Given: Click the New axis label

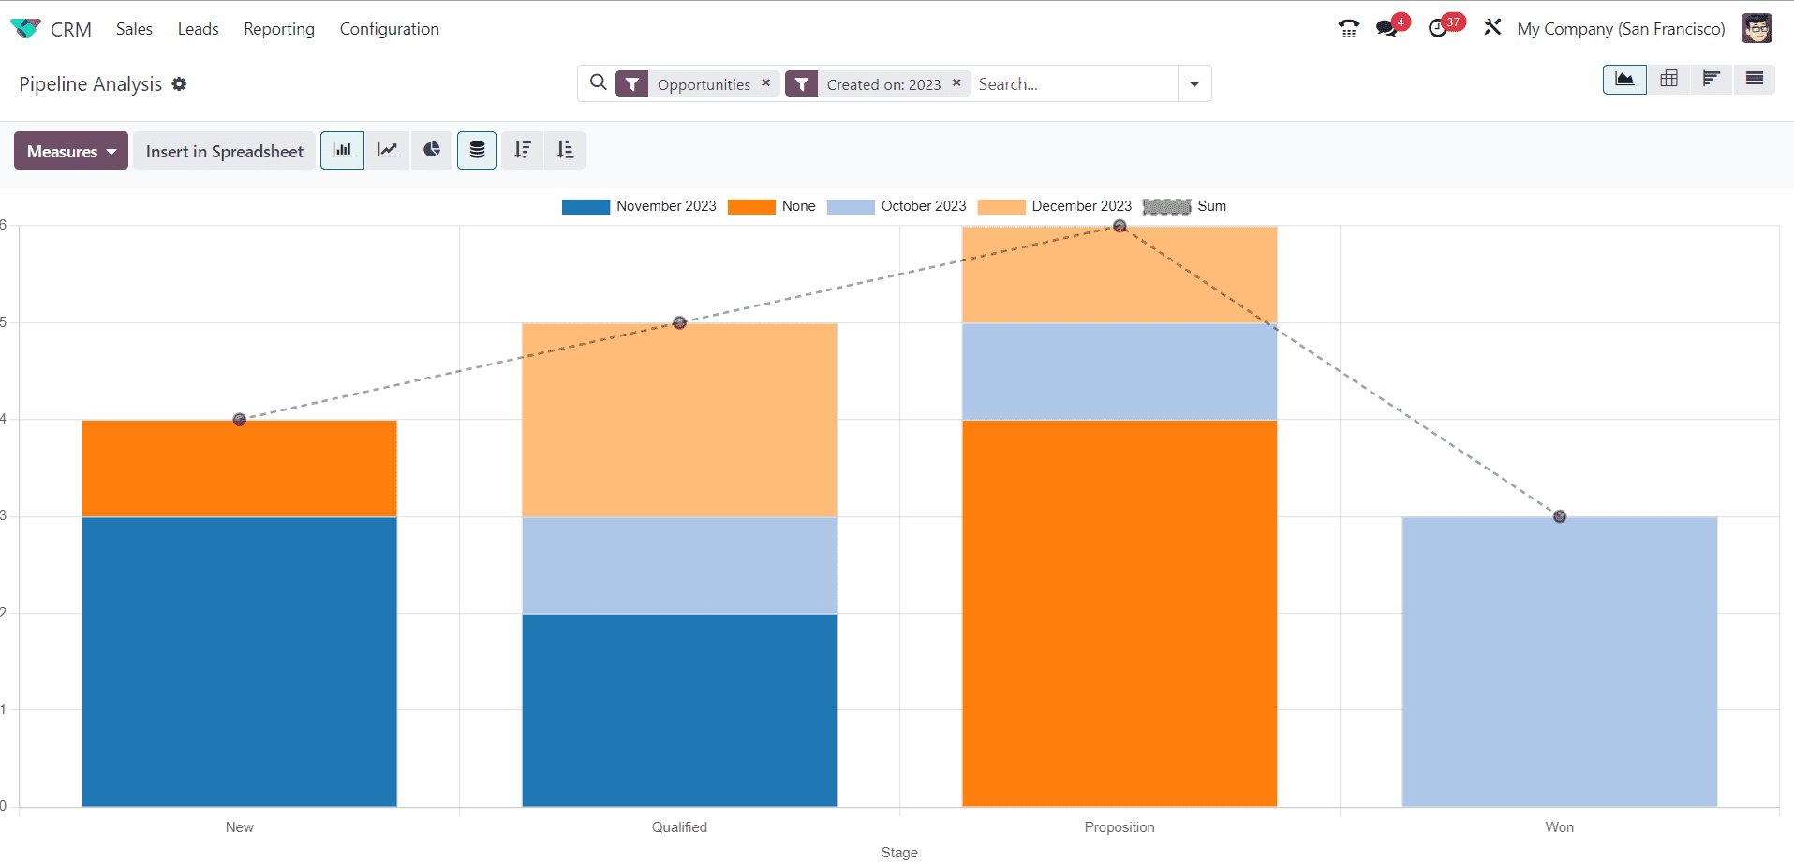Looking at the screenshot, I should 240,827.
